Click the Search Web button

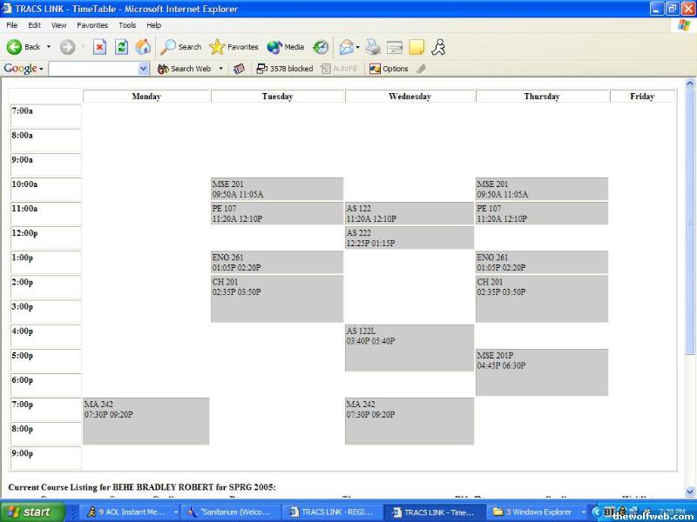(x=184, y=69)
